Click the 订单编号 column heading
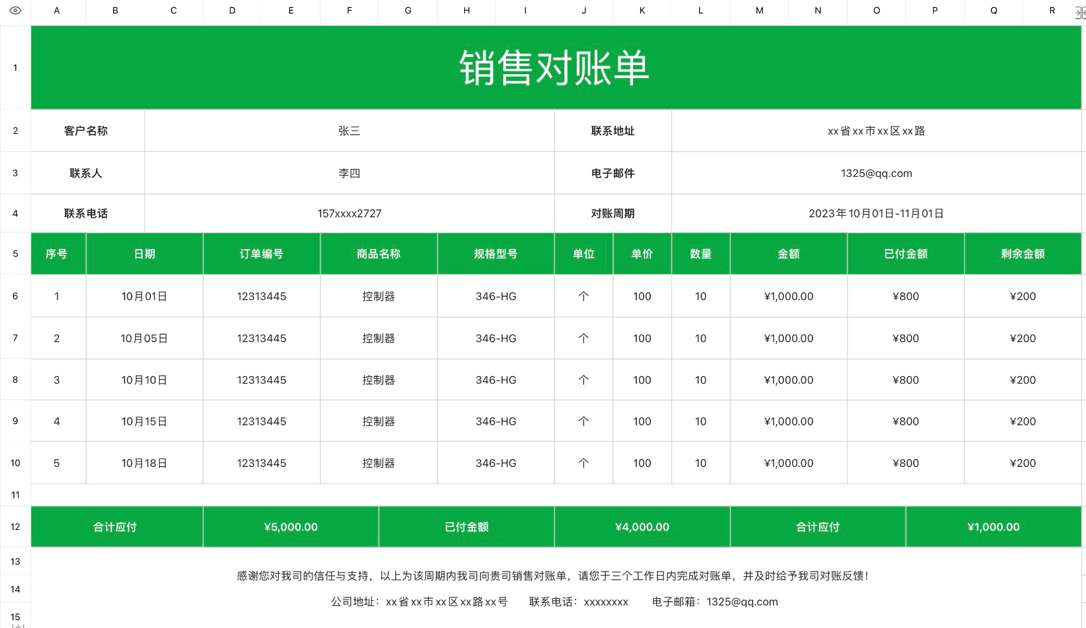1086x628 pixels. (x=262, y=254)
